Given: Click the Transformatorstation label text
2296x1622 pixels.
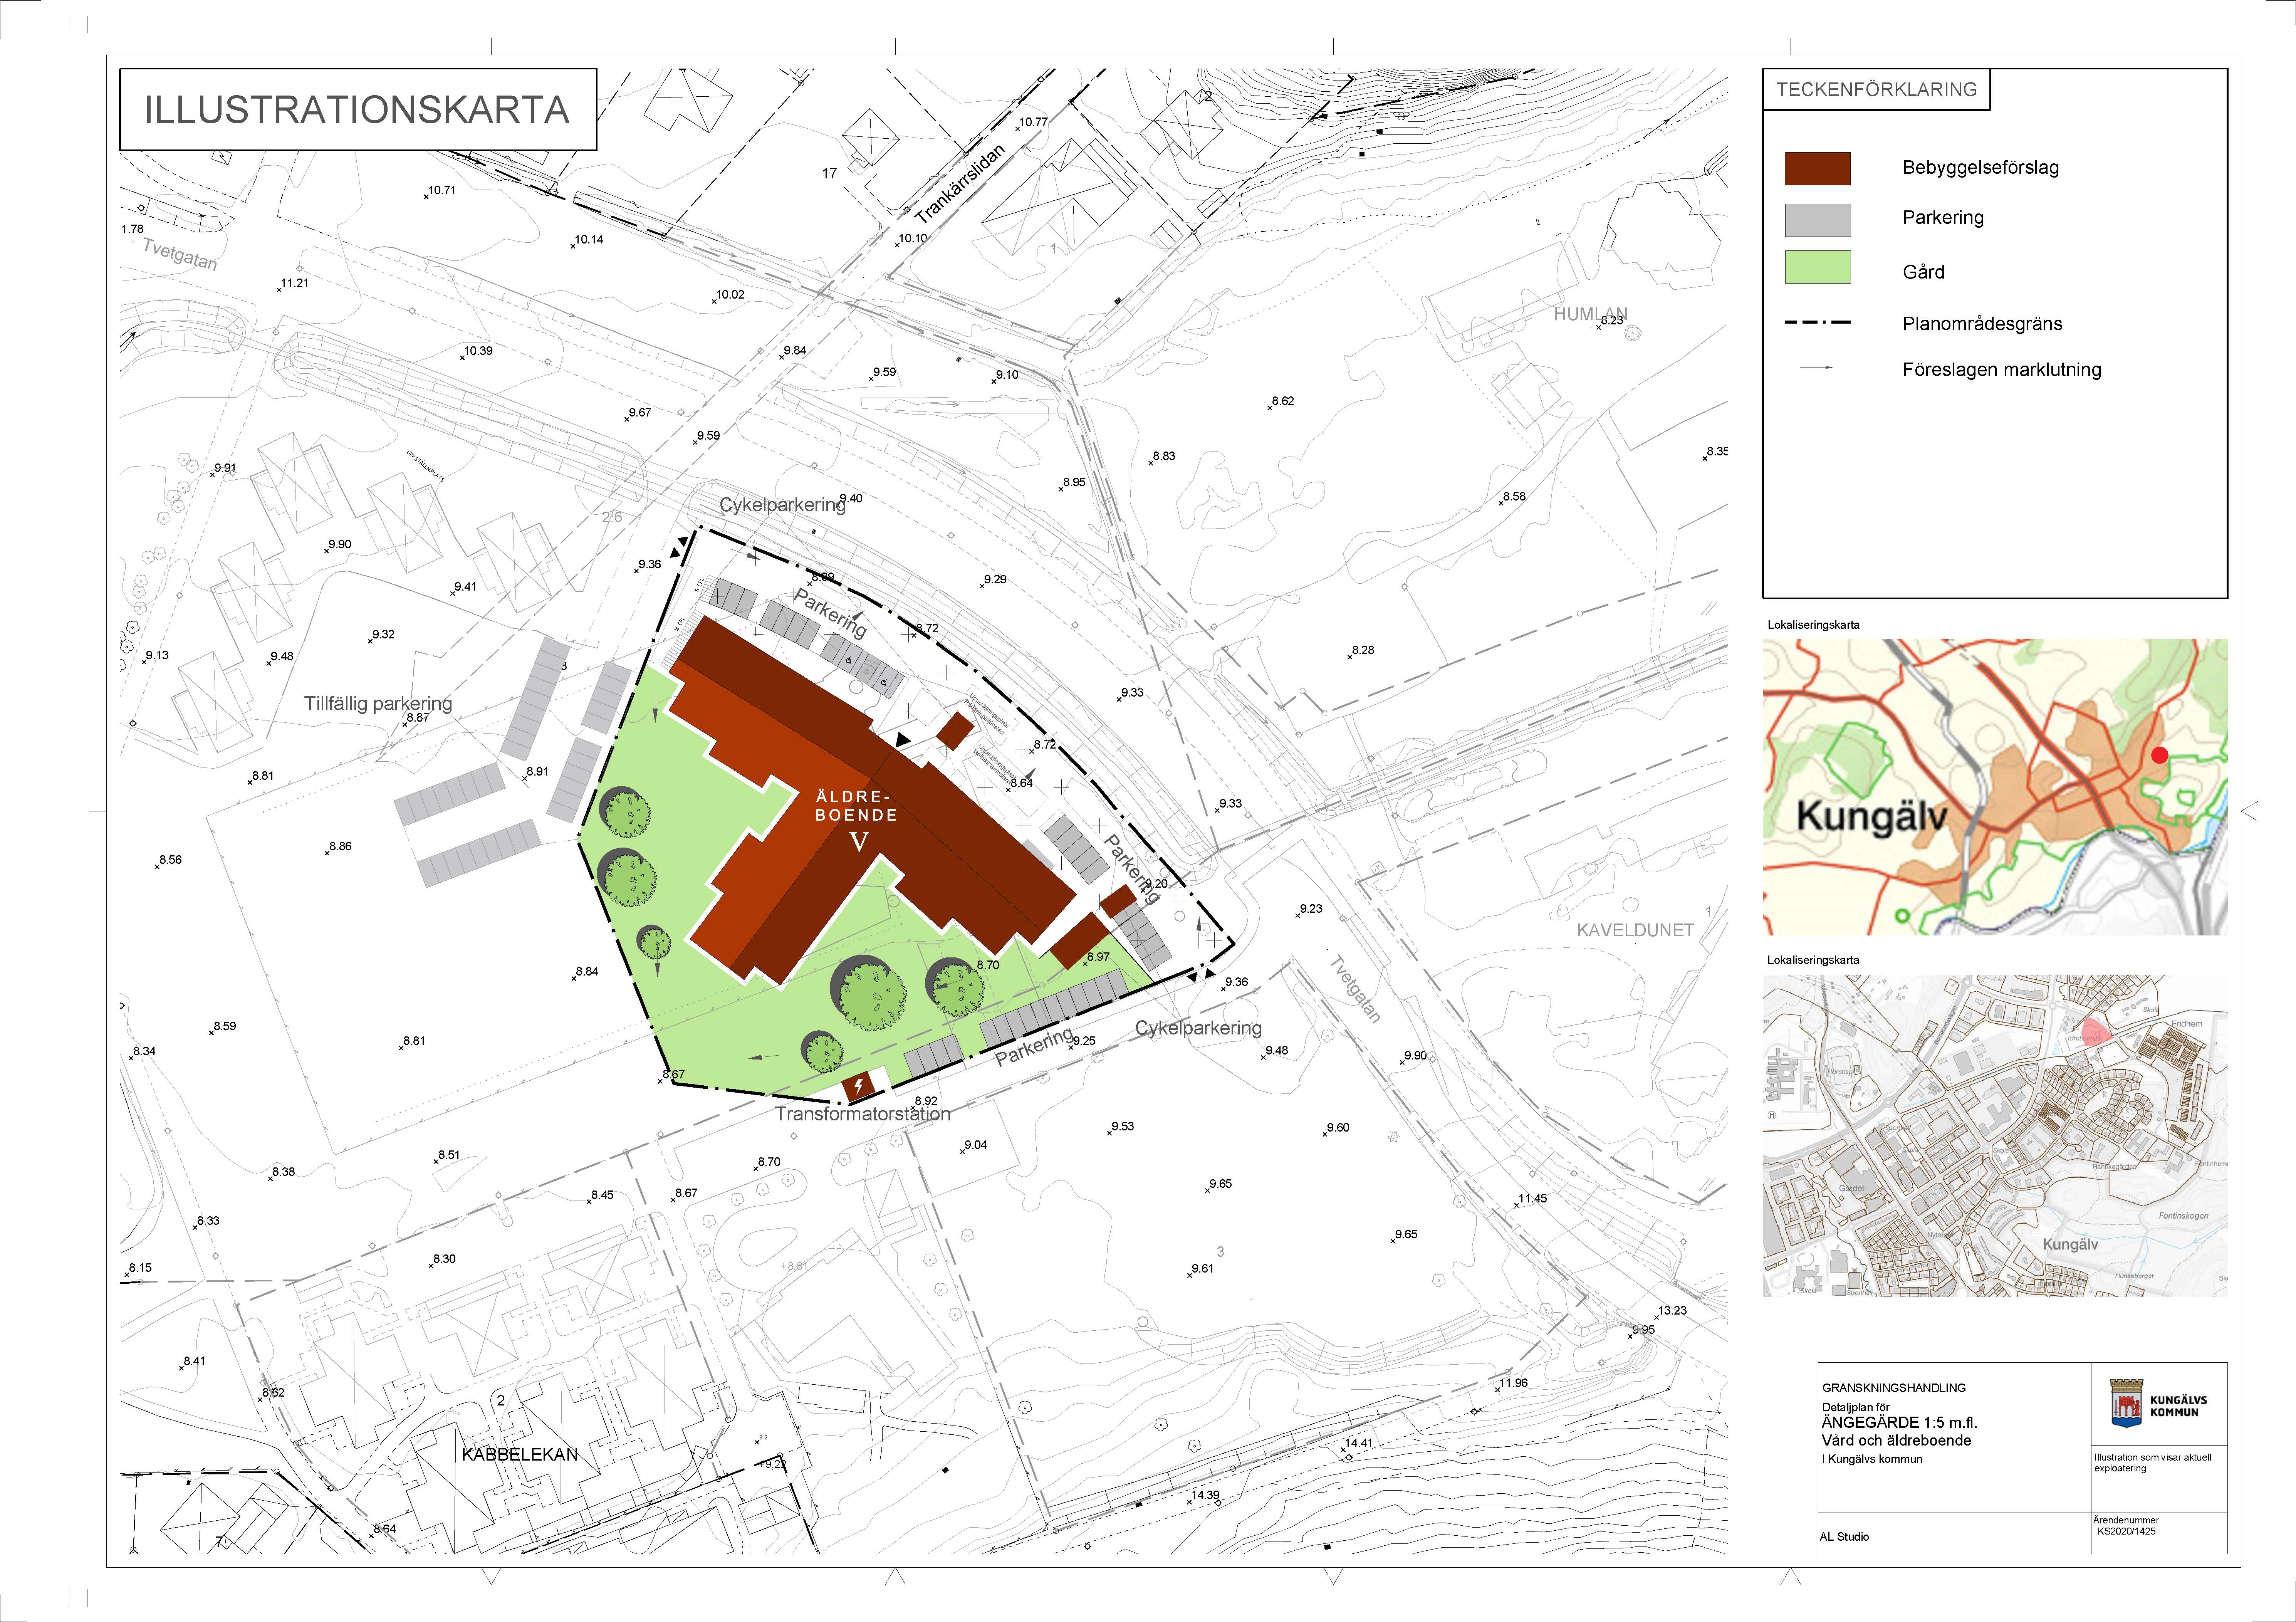Looking at the screenshot, I should [x=862, y=1114].
